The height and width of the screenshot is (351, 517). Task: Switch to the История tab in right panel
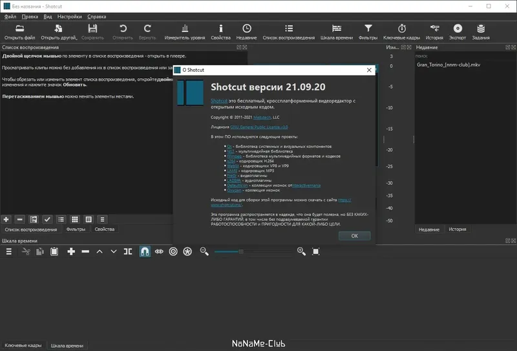[458, 229]
